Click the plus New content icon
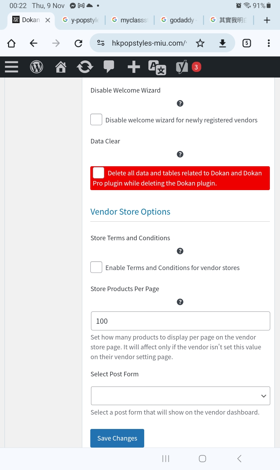The width and height of the screenshot is (280, 470). (134, 67)
